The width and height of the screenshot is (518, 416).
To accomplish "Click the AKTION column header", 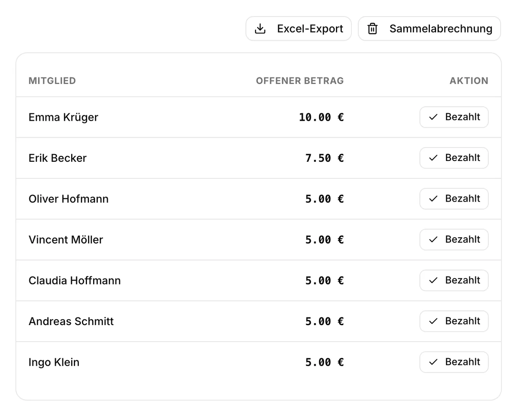I will (x=469, y=81).
